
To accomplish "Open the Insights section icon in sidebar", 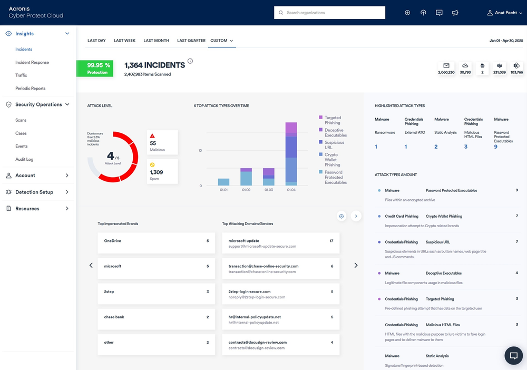I will coord(8,33).
